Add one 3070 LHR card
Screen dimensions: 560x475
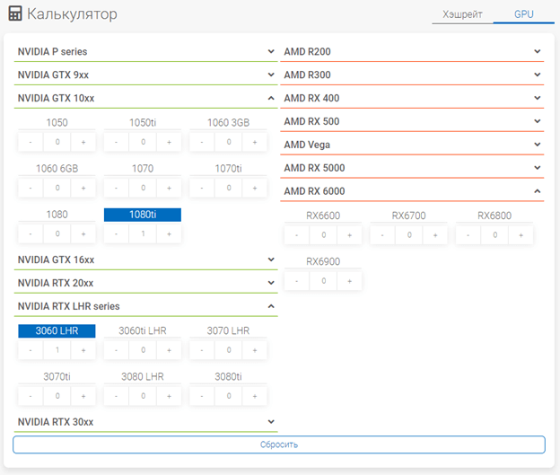(x=255, y=350)
